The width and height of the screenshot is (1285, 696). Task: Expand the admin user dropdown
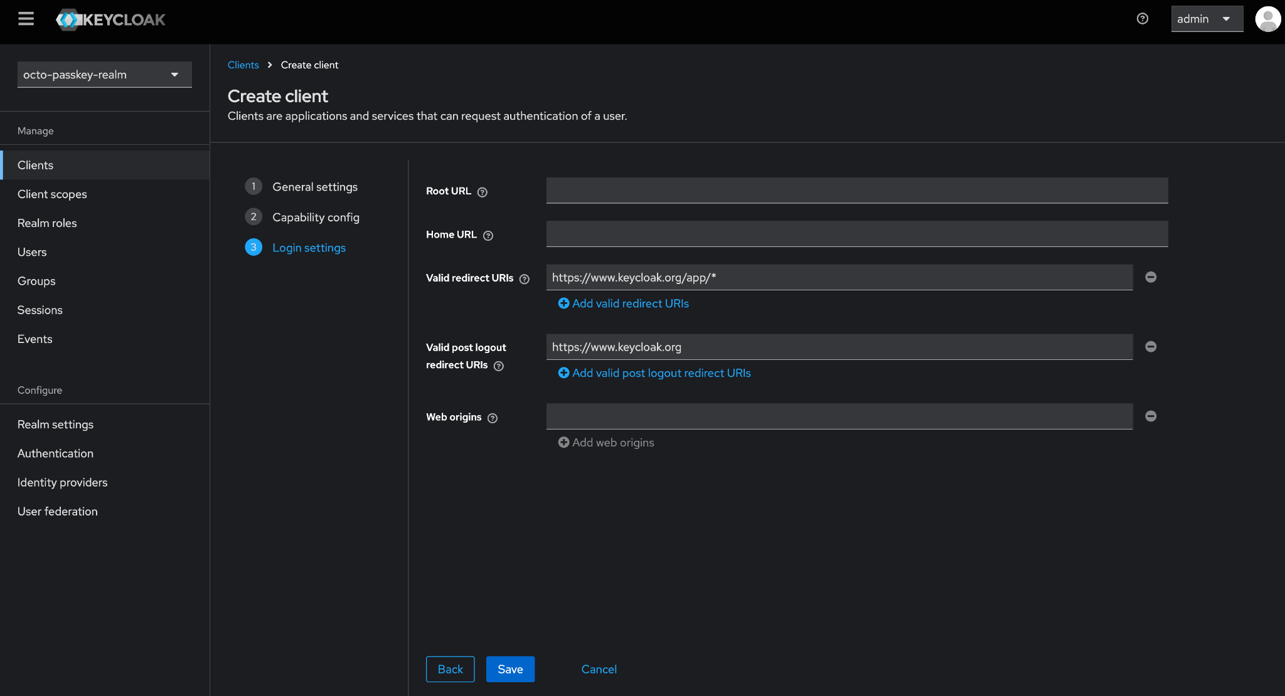1206,19
